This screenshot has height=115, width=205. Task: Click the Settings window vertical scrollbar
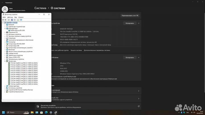[204, 52]
